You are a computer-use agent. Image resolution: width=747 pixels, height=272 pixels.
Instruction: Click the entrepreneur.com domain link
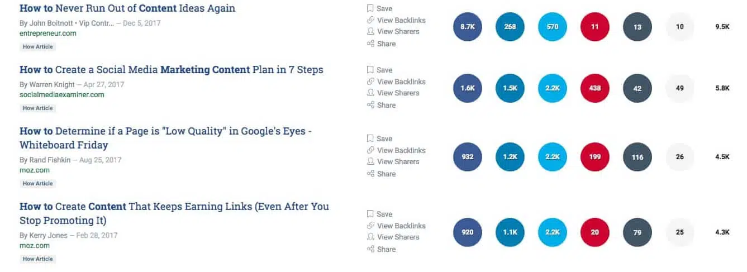(x=48, y=33)
